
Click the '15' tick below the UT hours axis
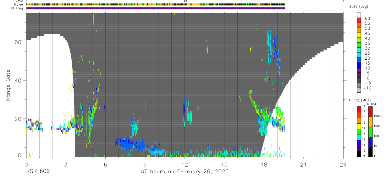(x=224, y=165)
